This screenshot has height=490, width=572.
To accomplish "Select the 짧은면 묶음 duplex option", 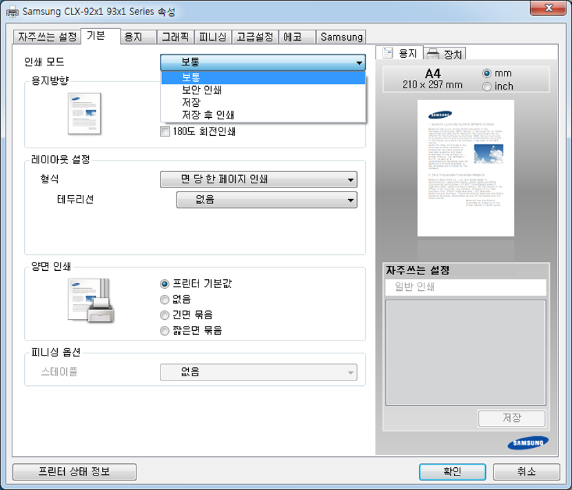I will 165,331.
